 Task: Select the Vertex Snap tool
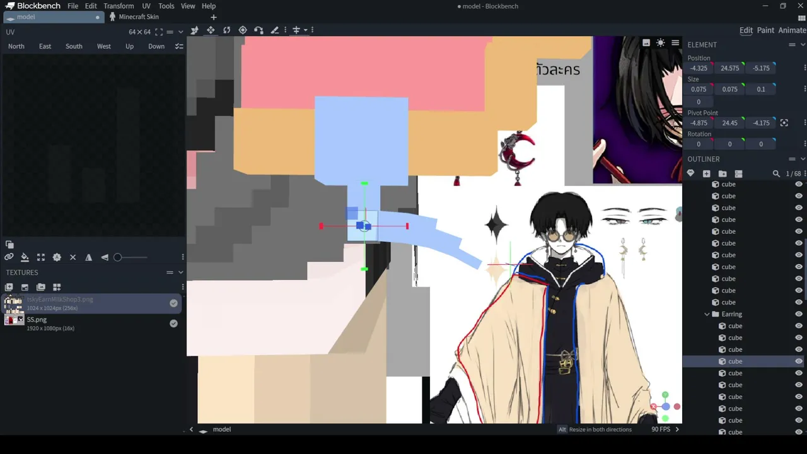258,30
